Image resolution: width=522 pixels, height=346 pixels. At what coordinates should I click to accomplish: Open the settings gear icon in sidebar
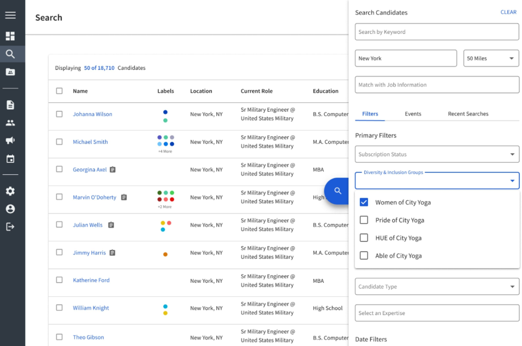(x=10, y=191)
